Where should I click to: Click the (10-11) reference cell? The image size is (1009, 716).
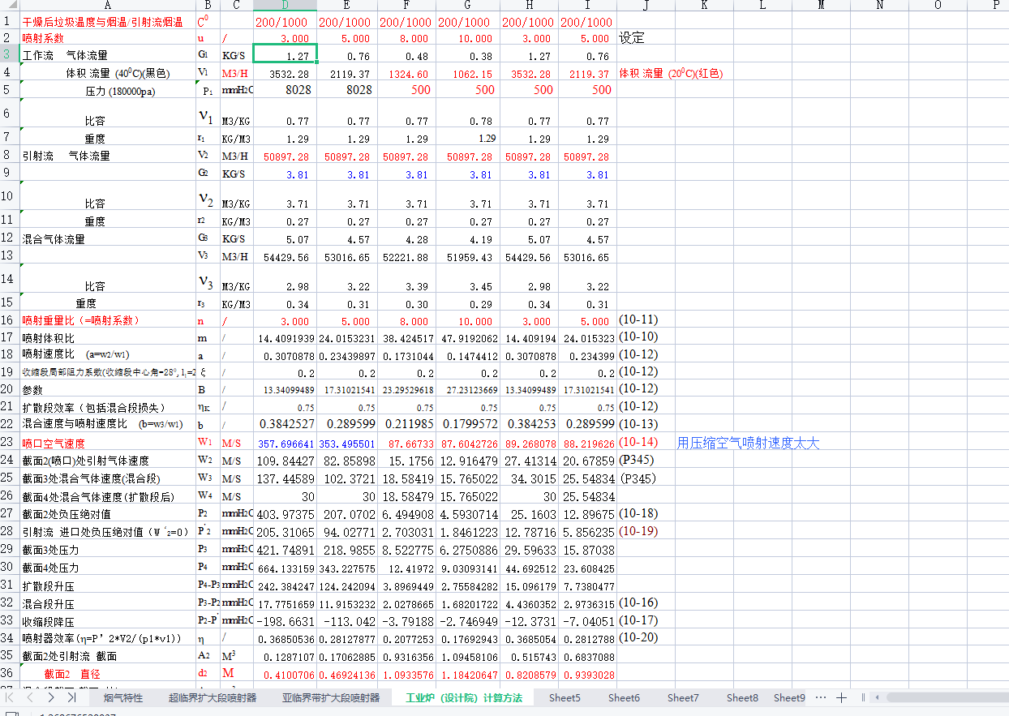pos(646,320)
